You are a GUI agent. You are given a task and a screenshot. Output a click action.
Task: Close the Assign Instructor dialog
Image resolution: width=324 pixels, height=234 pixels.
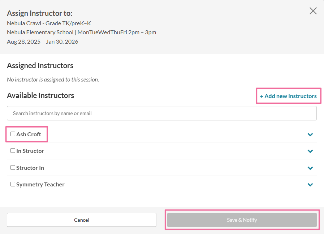click(313, 11)
